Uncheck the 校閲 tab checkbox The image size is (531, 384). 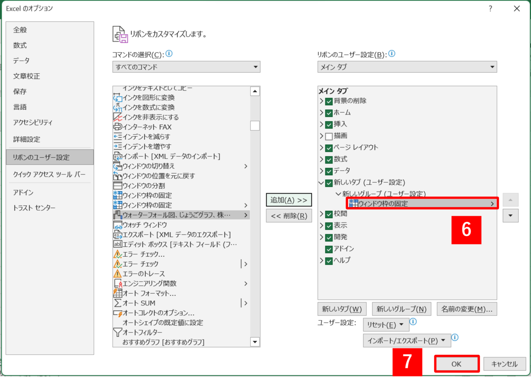click(329, 214)
